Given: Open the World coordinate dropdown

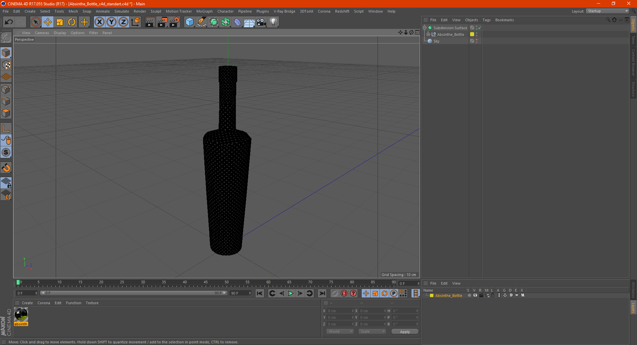Looking at the screenshot, I should click(x=340, y=331).
